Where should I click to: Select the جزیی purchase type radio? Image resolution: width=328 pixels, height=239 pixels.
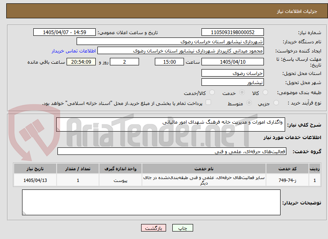(276, 103)
